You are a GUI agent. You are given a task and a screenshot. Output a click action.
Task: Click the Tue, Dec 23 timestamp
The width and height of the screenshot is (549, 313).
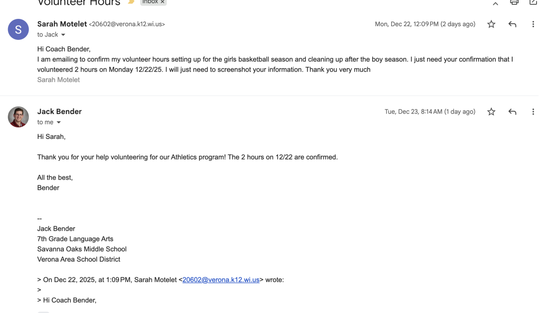430,112
